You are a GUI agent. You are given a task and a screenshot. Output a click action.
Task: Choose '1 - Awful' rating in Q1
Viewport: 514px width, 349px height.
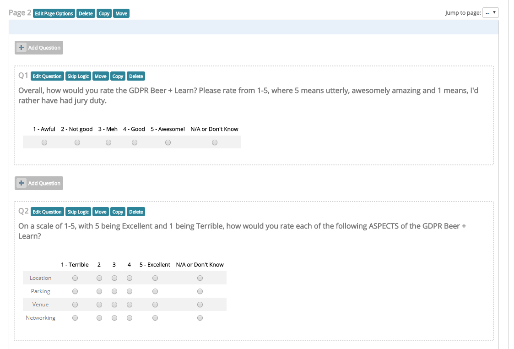click(44, 142)
